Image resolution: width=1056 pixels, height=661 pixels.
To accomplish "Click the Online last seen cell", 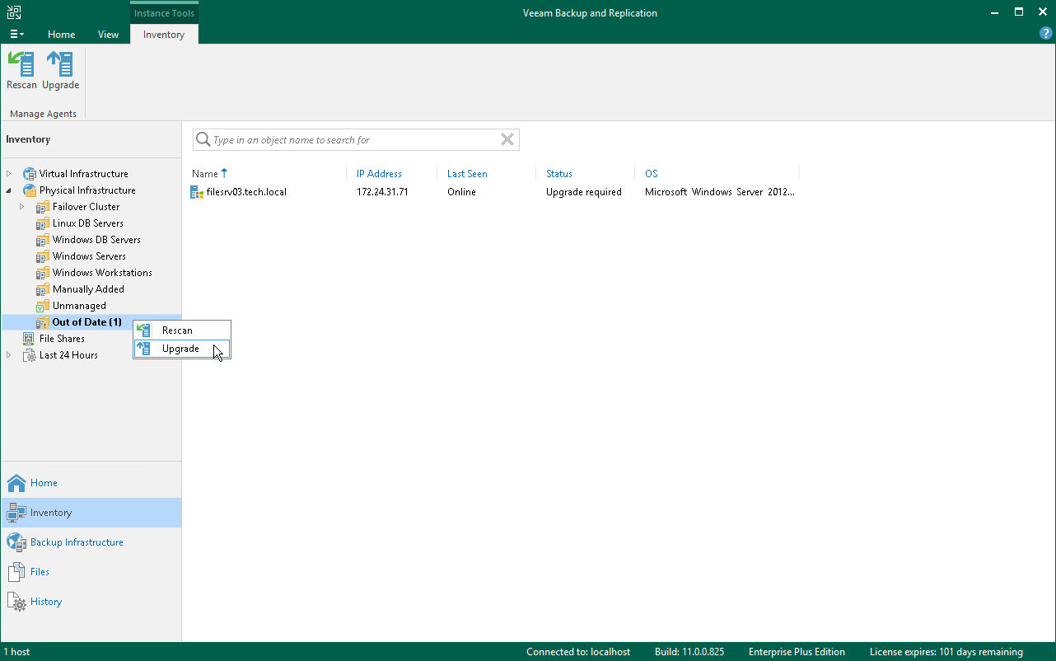I will coord(461,192).
